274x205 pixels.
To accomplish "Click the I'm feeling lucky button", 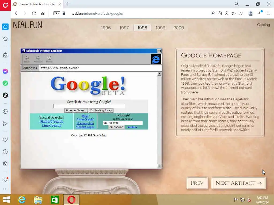I will pos(101,110).
